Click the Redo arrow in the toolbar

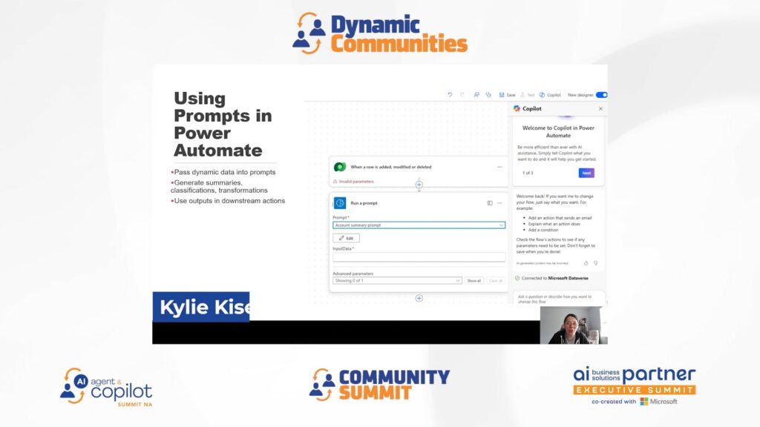462,95
